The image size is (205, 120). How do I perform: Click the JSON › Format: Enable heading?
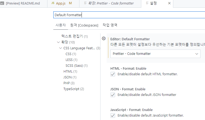(128, 89)
